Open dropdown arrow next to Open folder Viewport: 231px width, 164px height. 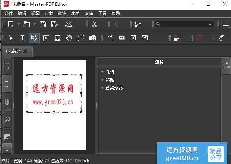(35, 24)
